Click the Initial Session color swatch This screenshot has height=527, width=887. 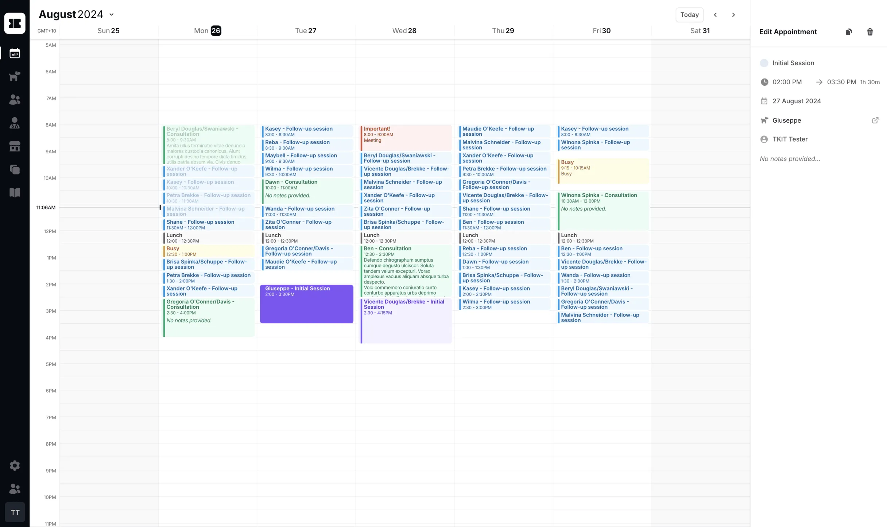(764, 63)
